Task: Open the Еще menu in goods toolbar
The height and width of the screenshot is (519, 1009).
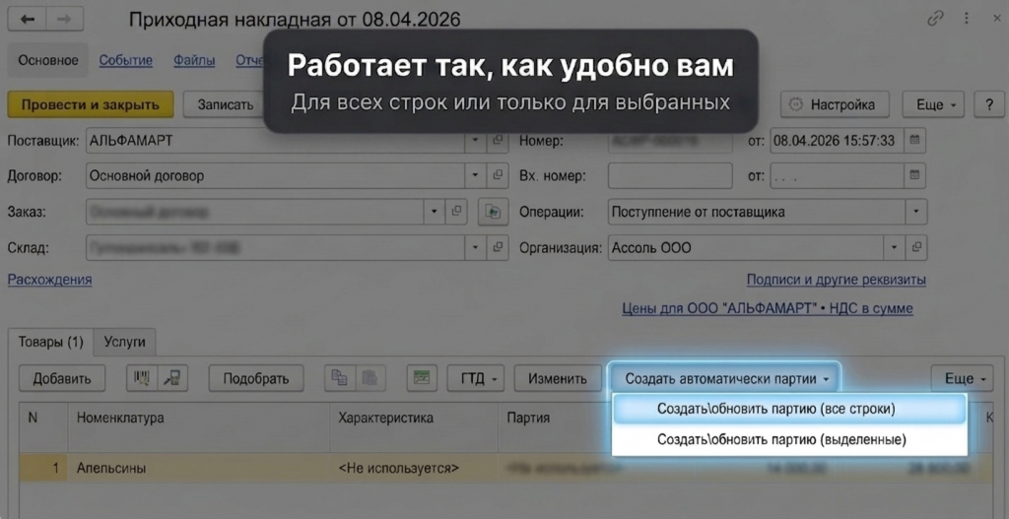Action: click(962, 379)
